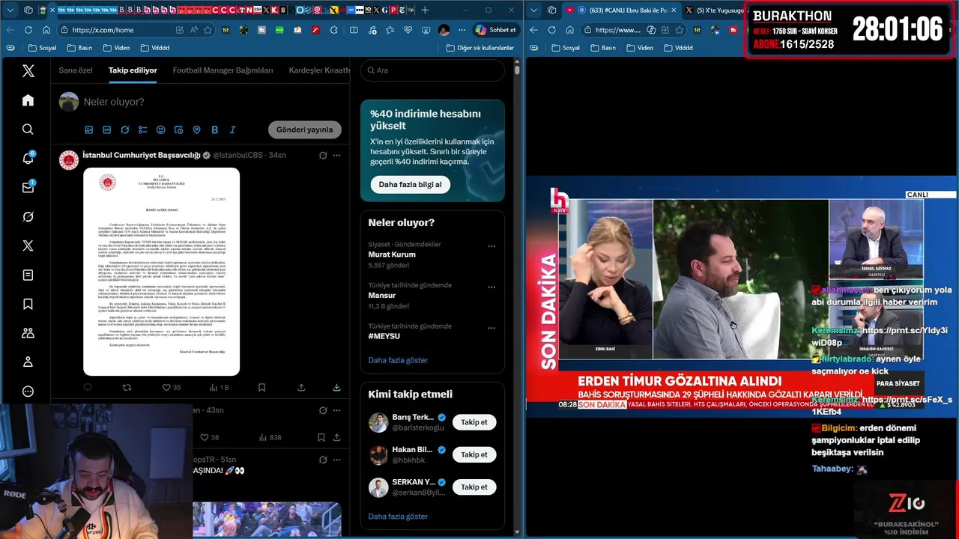This screenshot has width=959, height=539.
Task: Open Football Manager Bağımlıları tab
Action: click(x=223, y=70)
